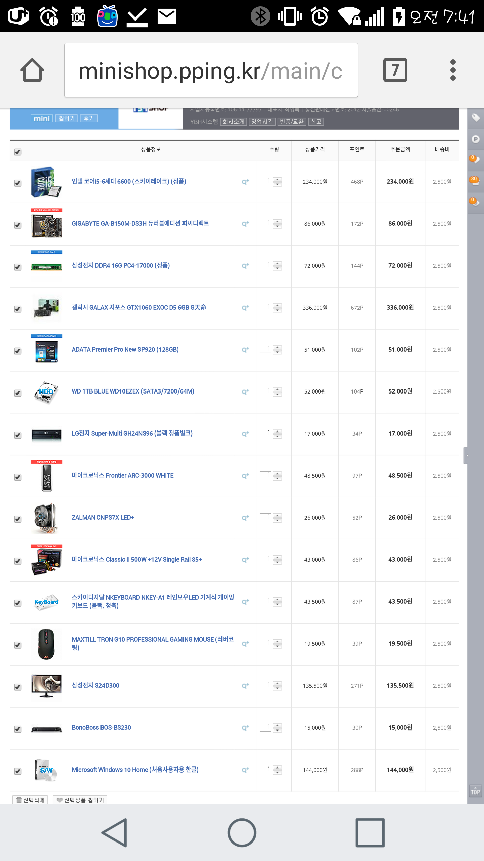Click the quantity stepper for 삼성전자 S24D300
484x861 pixels.
pyautogui.click(x=277, y=685)
